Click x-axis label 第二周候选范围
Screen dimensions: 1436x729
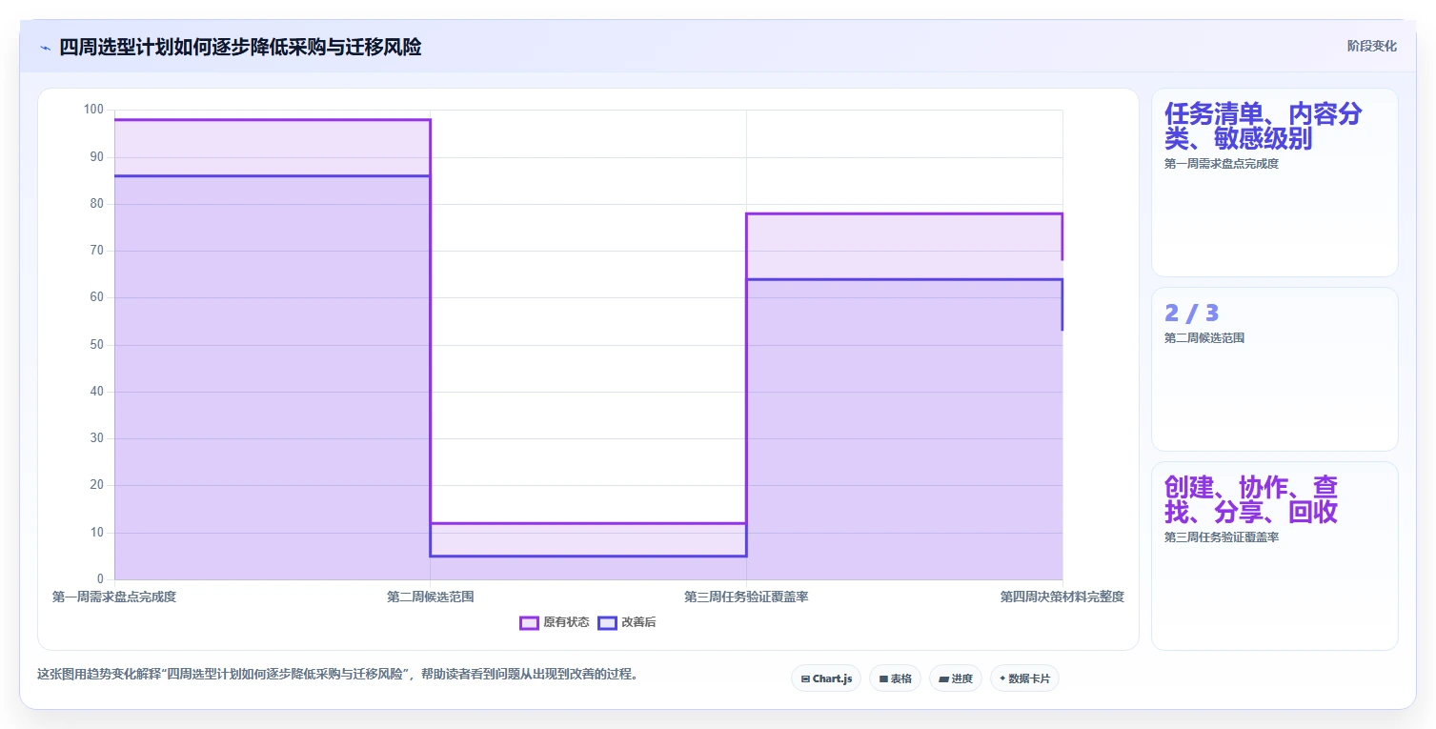tap(431, 597)
